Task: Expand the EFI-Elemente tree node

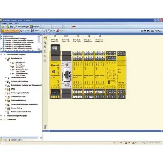Action: pos(1,119)
